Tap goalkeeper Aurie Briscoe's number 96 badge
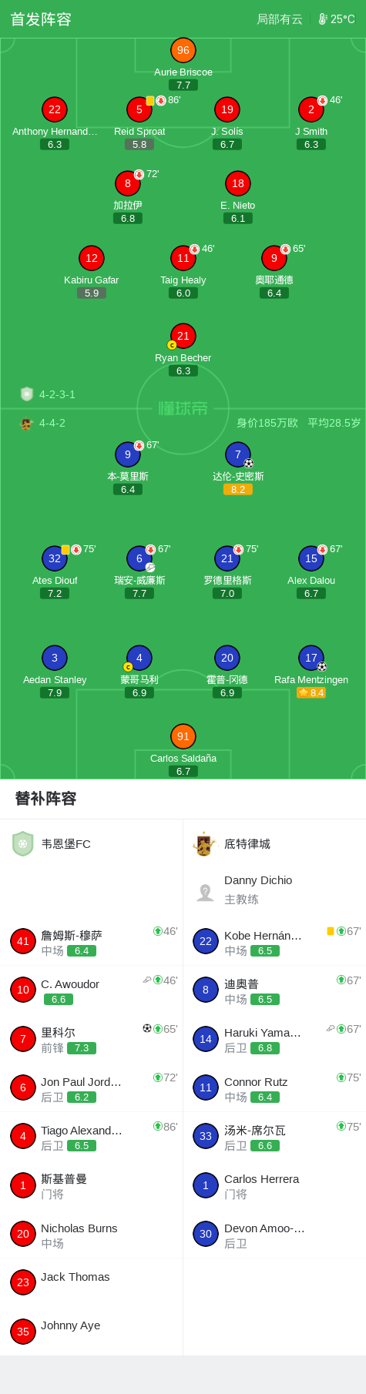366x1394 pixels. point(183,50)
